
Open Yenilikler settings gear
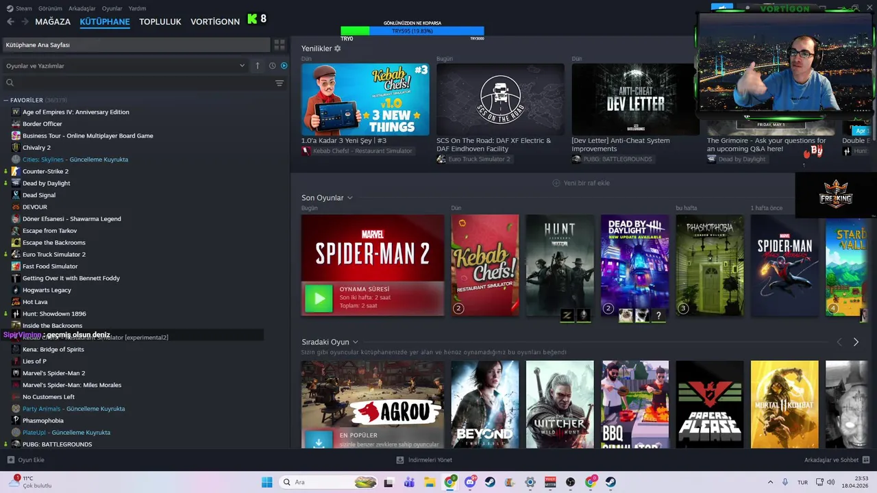[337, 49]
